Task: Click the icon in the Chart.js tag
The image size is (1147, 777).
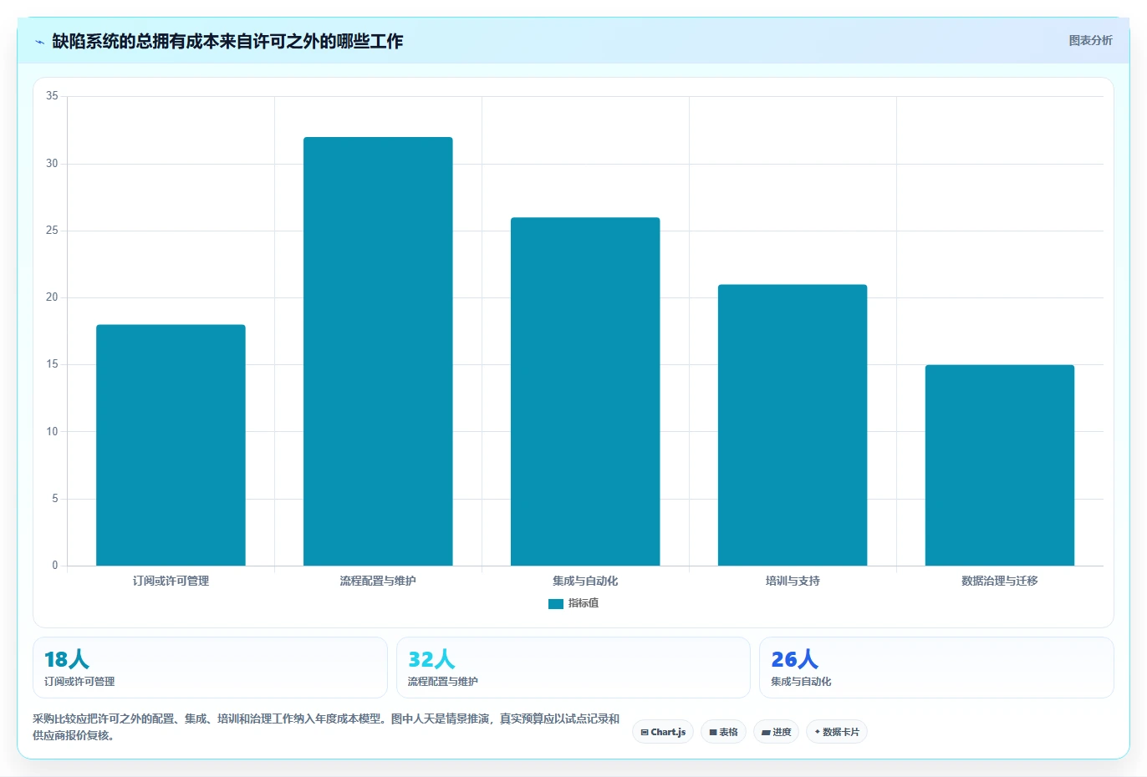Action: pos(645,733)
